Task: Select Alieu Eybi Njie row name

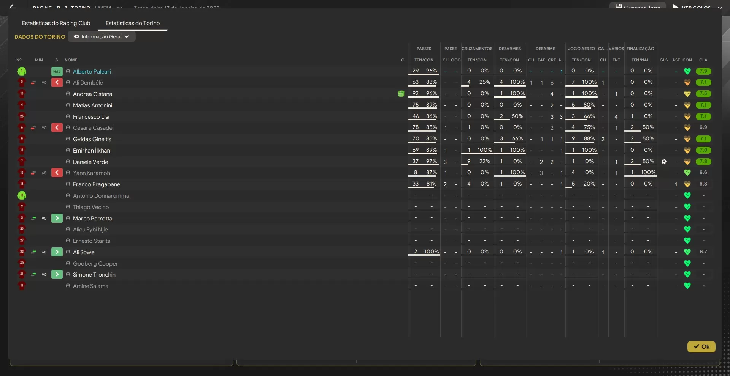Action: click(x=90, y=229)
